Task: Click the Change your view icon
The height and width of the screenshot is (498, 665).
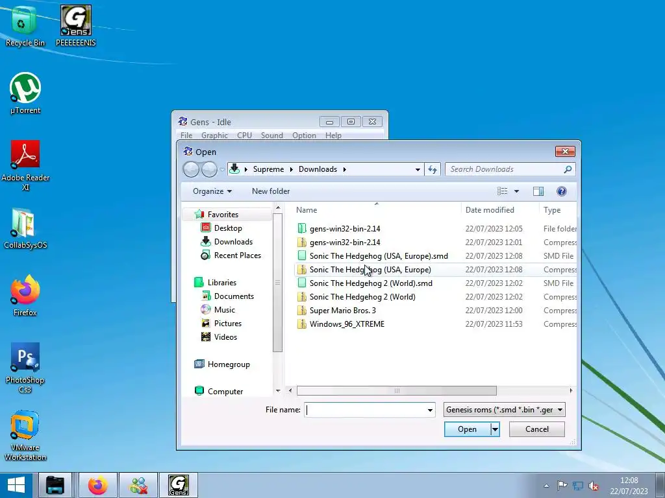Action: coord(503,191)
